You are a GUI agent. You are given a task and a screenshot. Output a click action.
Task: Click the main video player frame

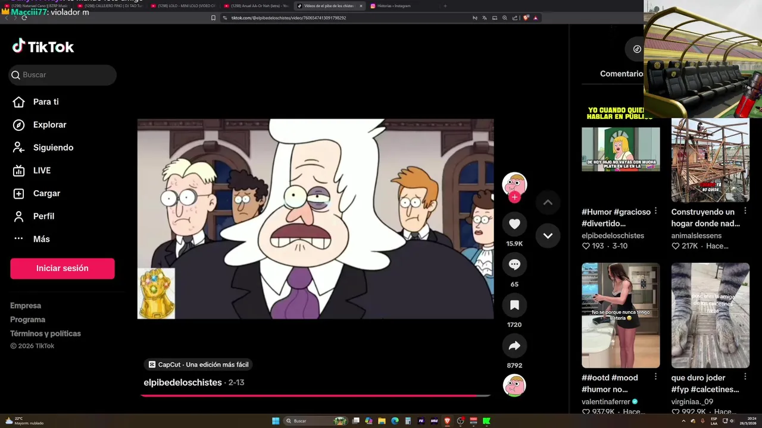tap(316, 219)
